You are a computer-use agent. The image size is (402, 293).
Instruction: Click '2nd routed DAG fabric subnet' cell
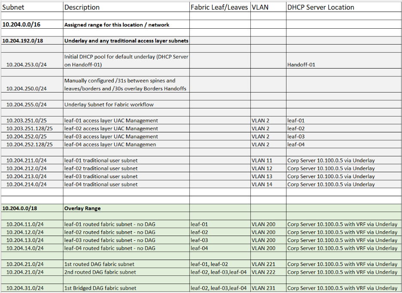pyautogui.click(x=126, y=272)
